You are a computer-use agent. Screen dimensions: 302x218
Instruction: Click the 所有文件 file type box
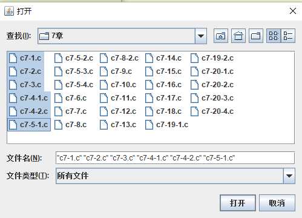click(176, 176)
